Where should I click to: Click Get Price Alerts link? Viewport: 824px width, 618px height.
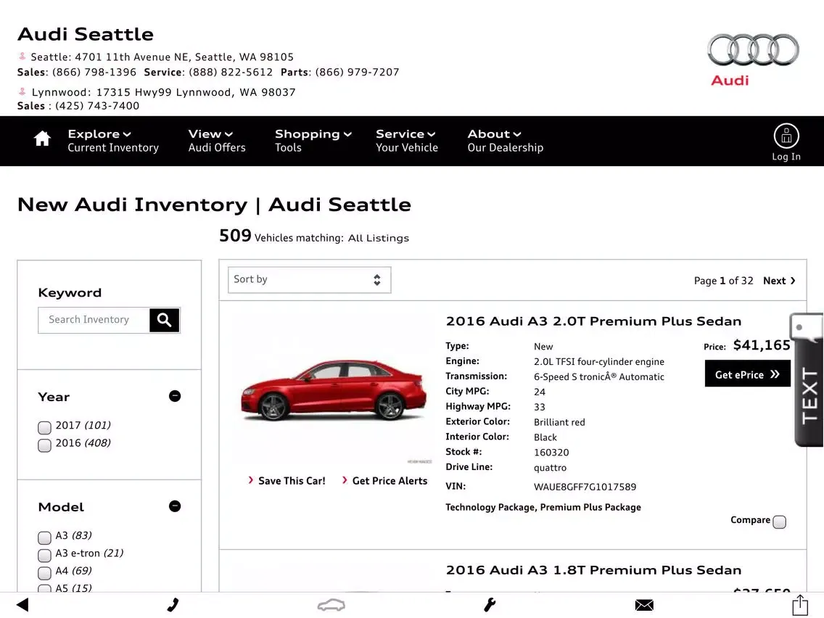click(x=384, y=481)
